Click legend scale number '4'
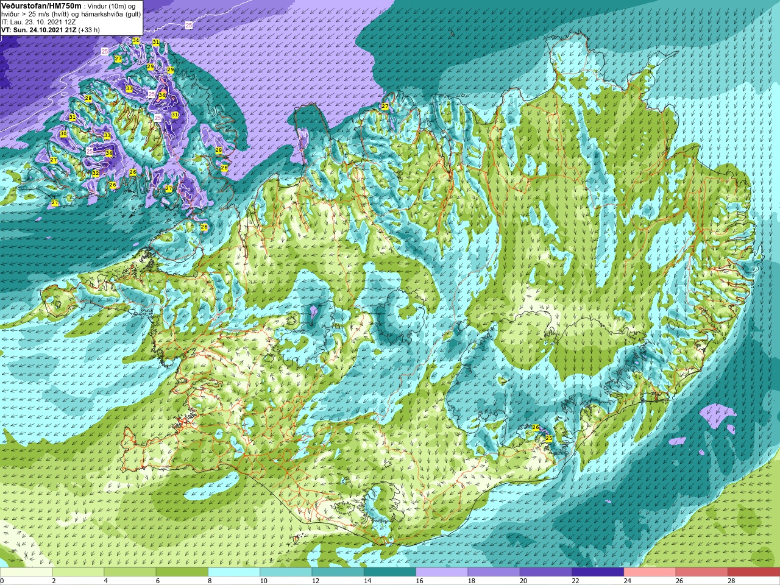This screenshot has width=780, height=585. [105, 581]
